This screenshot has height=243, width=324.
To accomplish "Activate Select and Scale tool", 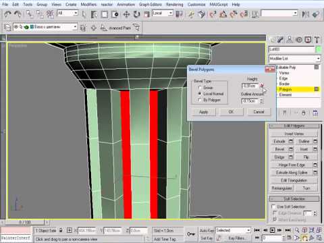I will pos(146,14).
